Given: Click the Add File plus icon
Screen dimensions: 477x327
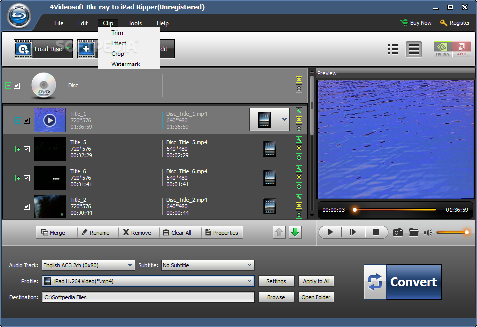Looking at the screenshot, I should [86, 49].
